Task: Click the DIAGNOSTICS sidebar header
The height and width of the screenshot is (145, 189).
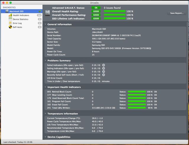Action: click(9, 7)
